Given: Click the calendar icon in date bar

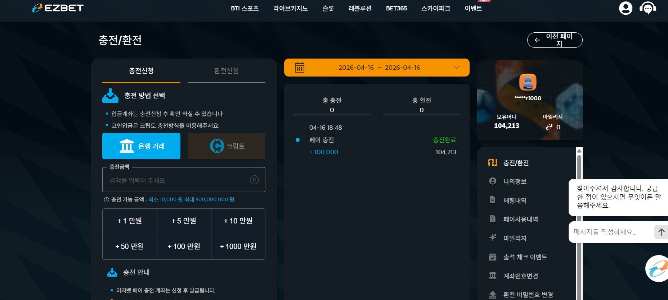Looking at the screenshot, I should [x=300, y=68].
